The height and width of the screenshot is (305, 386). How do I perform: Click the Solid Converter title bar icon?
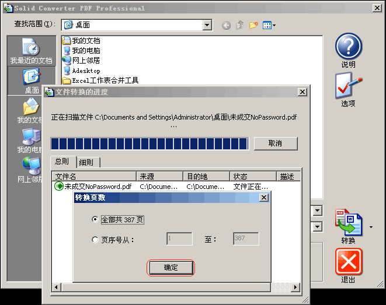click(x=8, y=8)
